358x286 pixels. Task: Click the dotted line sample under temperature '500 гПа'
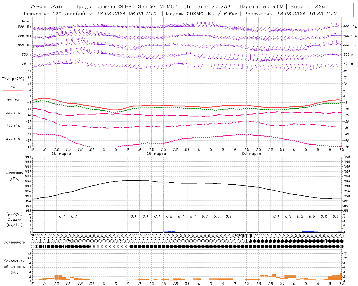tap(12, 142)
